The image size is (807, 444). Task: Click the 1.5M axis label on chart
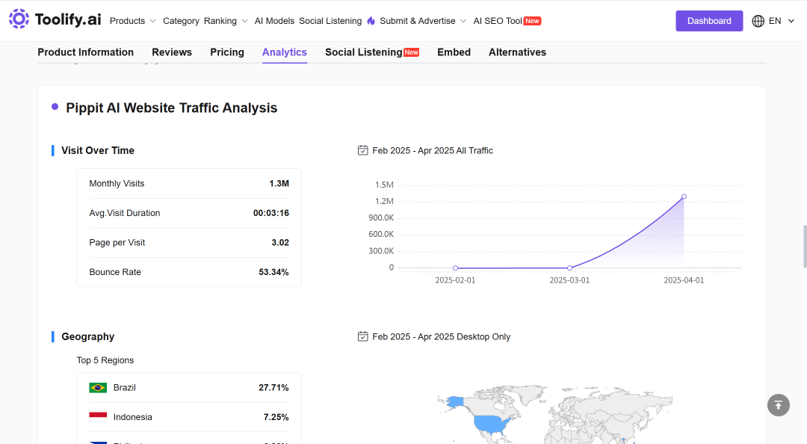[385, 185]
